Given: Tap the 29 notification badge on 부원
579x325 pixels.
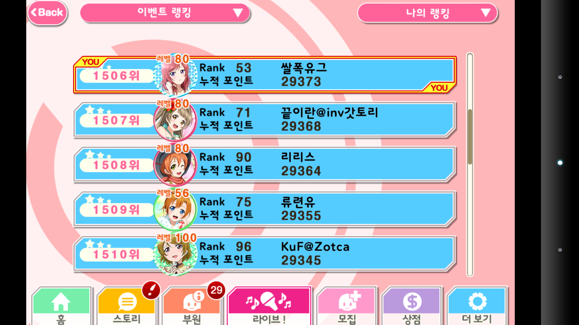Looking at the screenshot, I should pos(216,290).
